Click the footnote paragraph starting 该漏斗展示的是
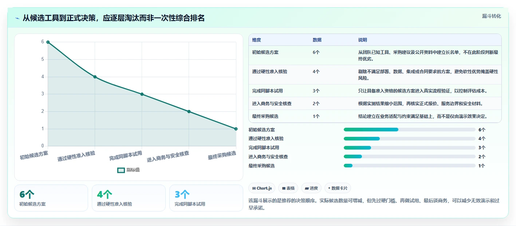The height and width of the screenshot is (226, 516). click(x=374, y=205)
